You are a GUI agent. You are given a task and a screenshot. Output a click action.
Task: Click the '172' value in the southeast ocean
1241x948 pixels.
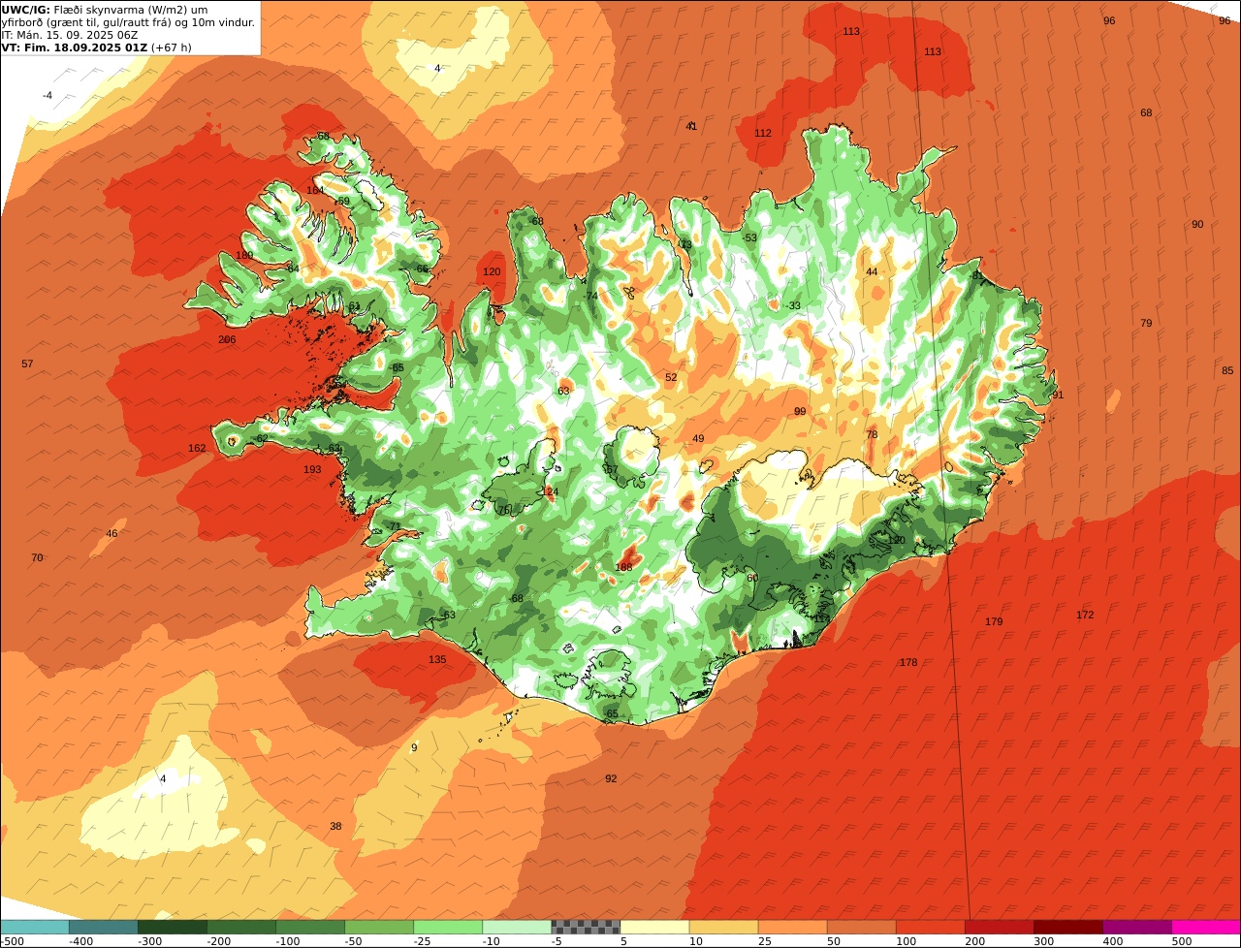click(x=1085, y=616)
